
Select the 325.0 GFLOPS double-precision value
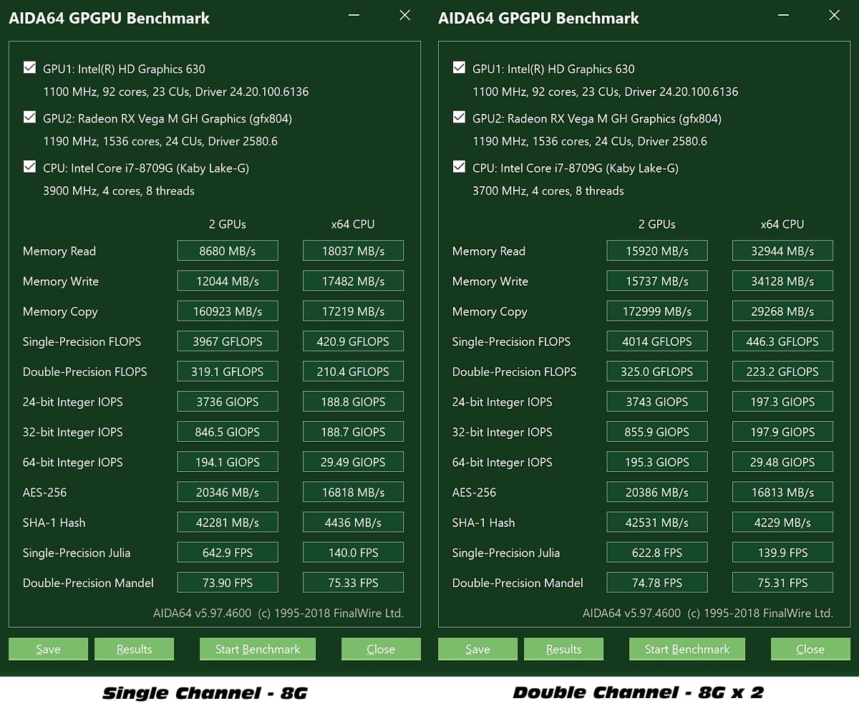(x=657, y=371)
